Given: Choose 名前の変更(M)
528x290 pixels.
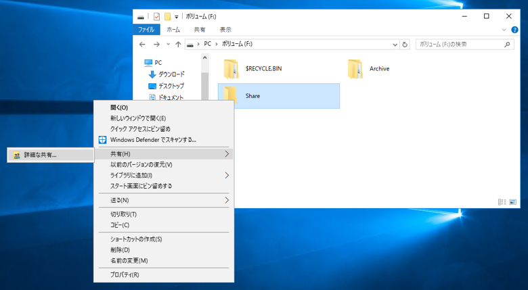Looking at the screenshot, I should point(164,261).
